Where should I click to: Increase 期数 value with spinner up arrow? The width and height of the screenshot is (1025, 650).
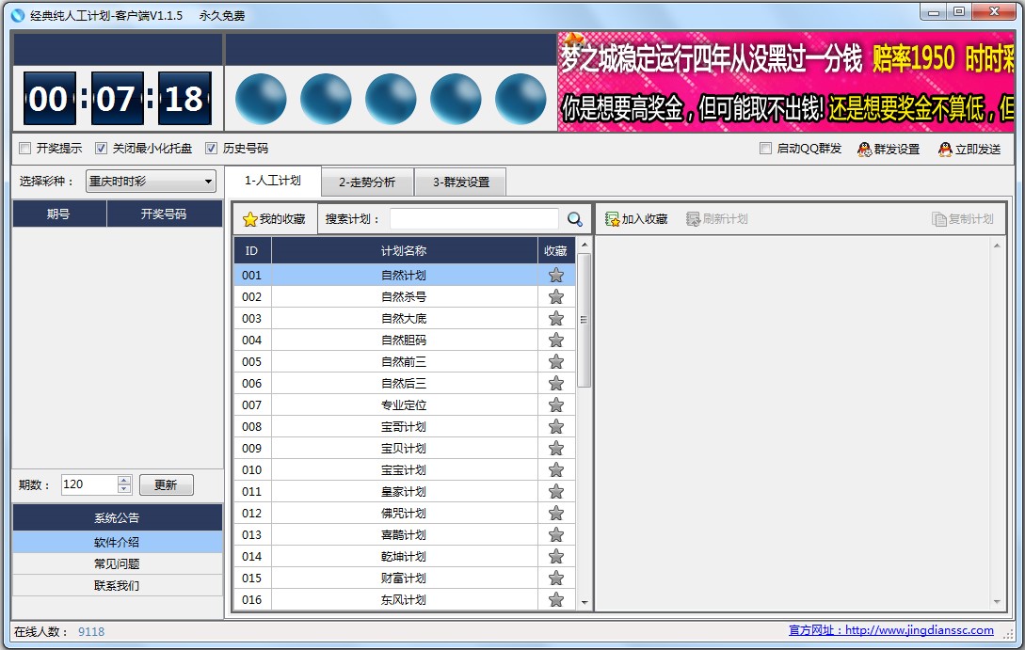click(126, 479)
